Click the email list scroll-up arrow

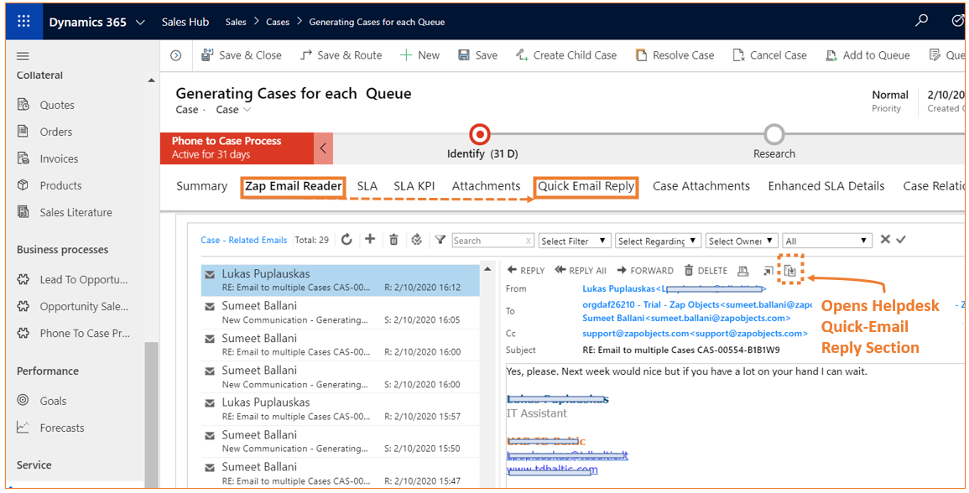click(487, 269)
